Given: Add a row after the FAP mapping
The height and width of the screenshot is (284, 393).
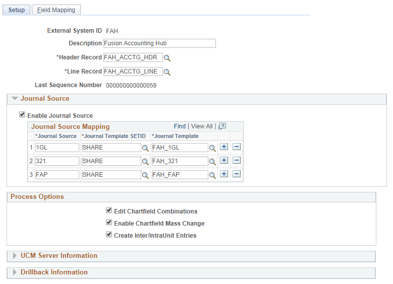Looking at the screenshot, I should click(x=224, y=174).
